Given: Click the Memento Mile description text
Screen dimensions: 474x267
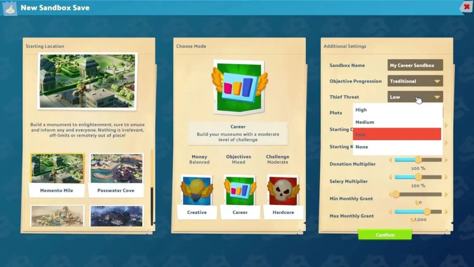Looking at the screenshot, I should pyautogui.click(x=87, y=130).
